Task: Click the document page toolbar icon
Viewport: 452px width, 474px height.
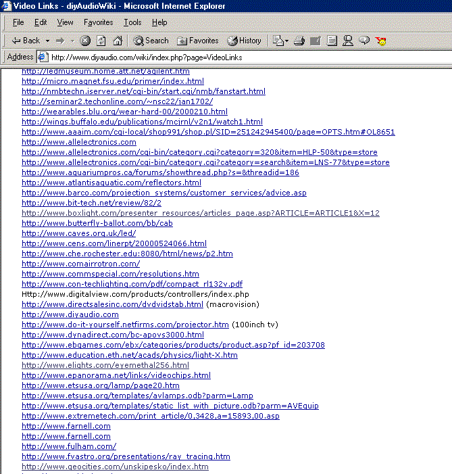Action: pos(332,41)
